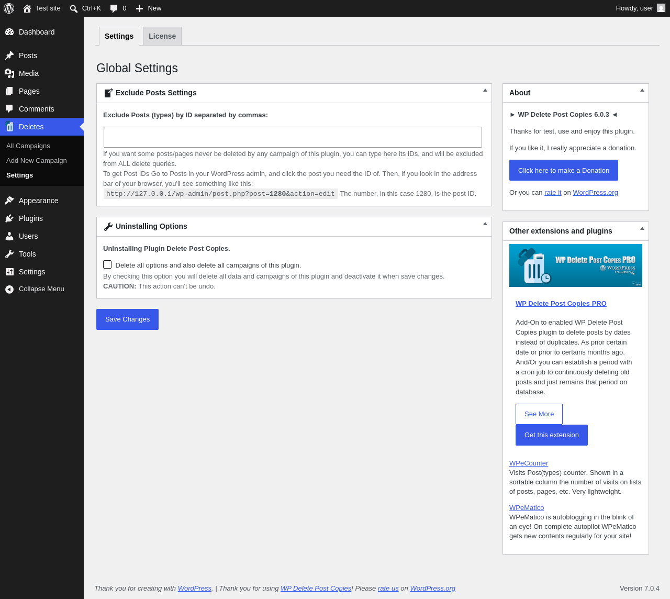Open the WPeCounter link
Screen dimensions: 670x599
click(x=529, y=463)
